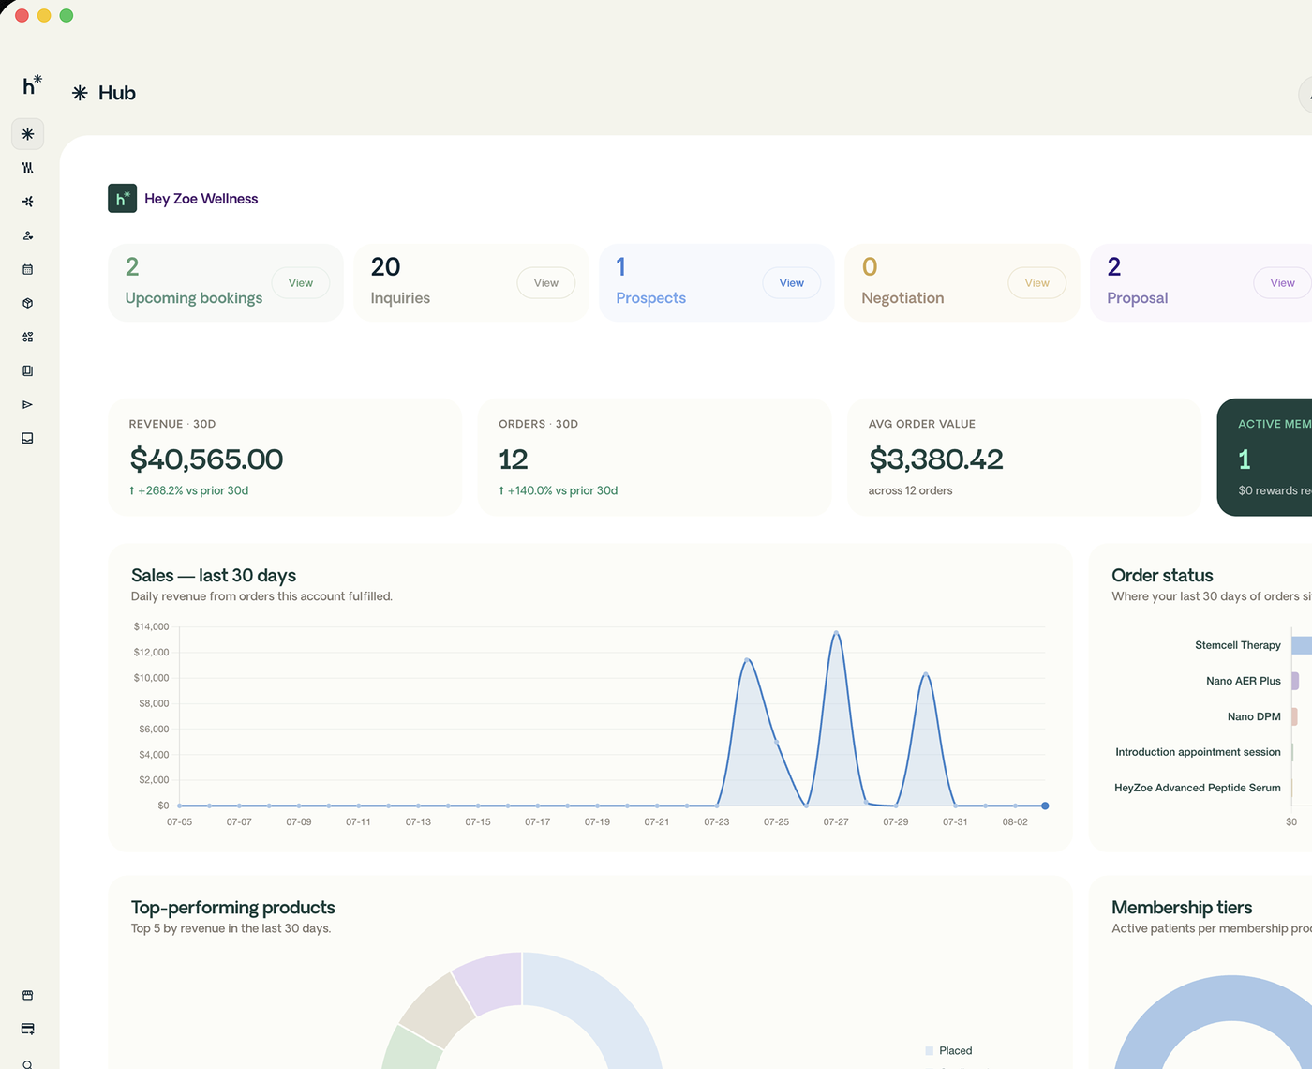Click the 07-27 peak point on sales chart

(x=836, y=633)
